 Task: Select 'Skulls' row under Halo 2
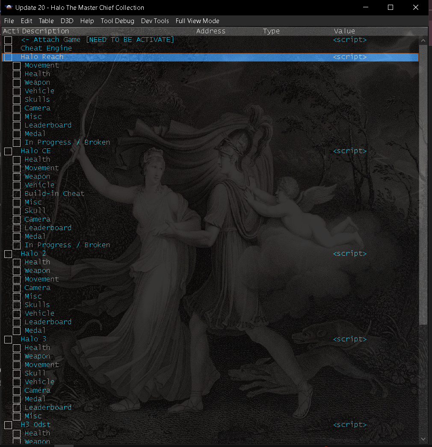coord(37,305)
